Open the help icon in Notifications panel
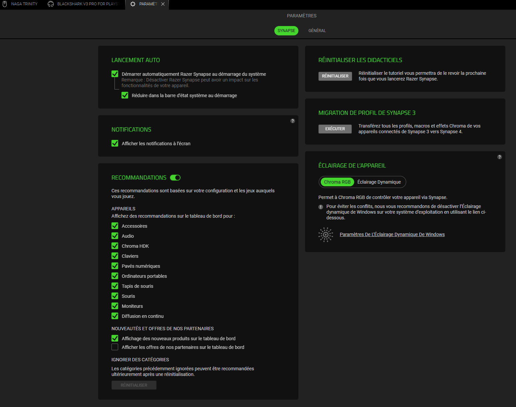Image resolution: width=516 pixels, height=407 pixels. [x=293, y=121]
